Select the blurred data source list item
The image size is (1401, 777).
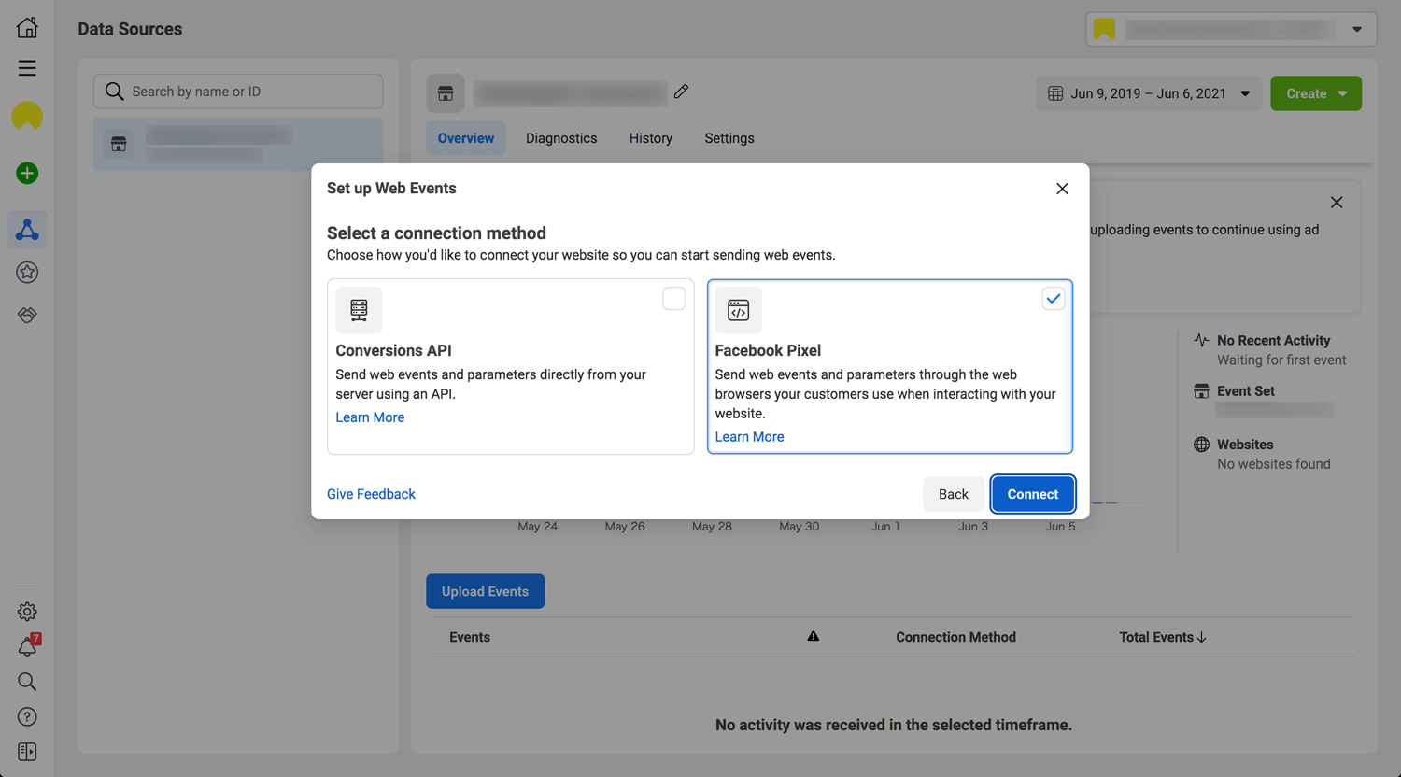238,144
